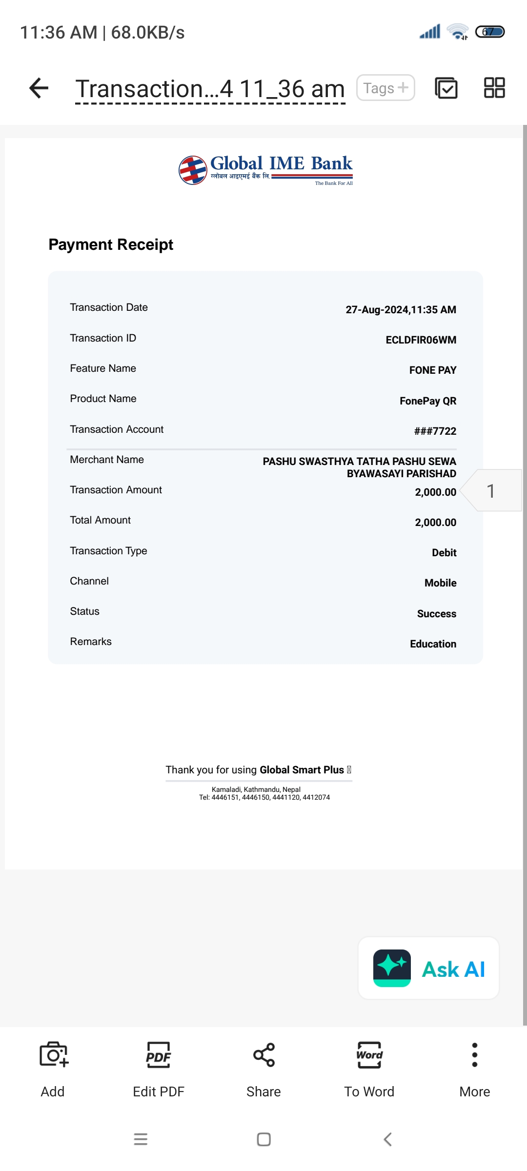527x1171 pixels.
Task: Open the grid view icon
Action: tap(494, 88)
